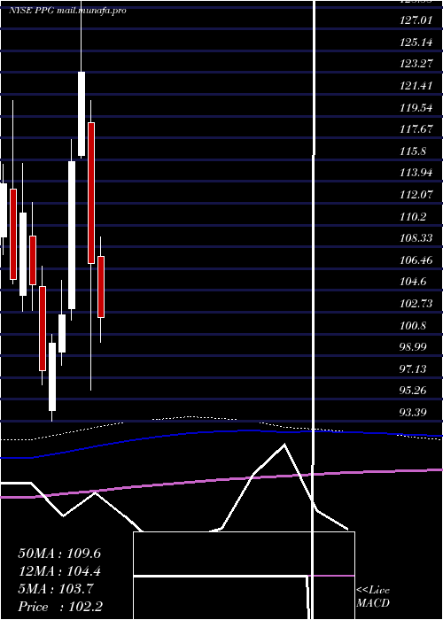Viewport: 443px width, 620px height.
Task: Click the 'Price : 102.2' reading
Action: coord(60,607)
